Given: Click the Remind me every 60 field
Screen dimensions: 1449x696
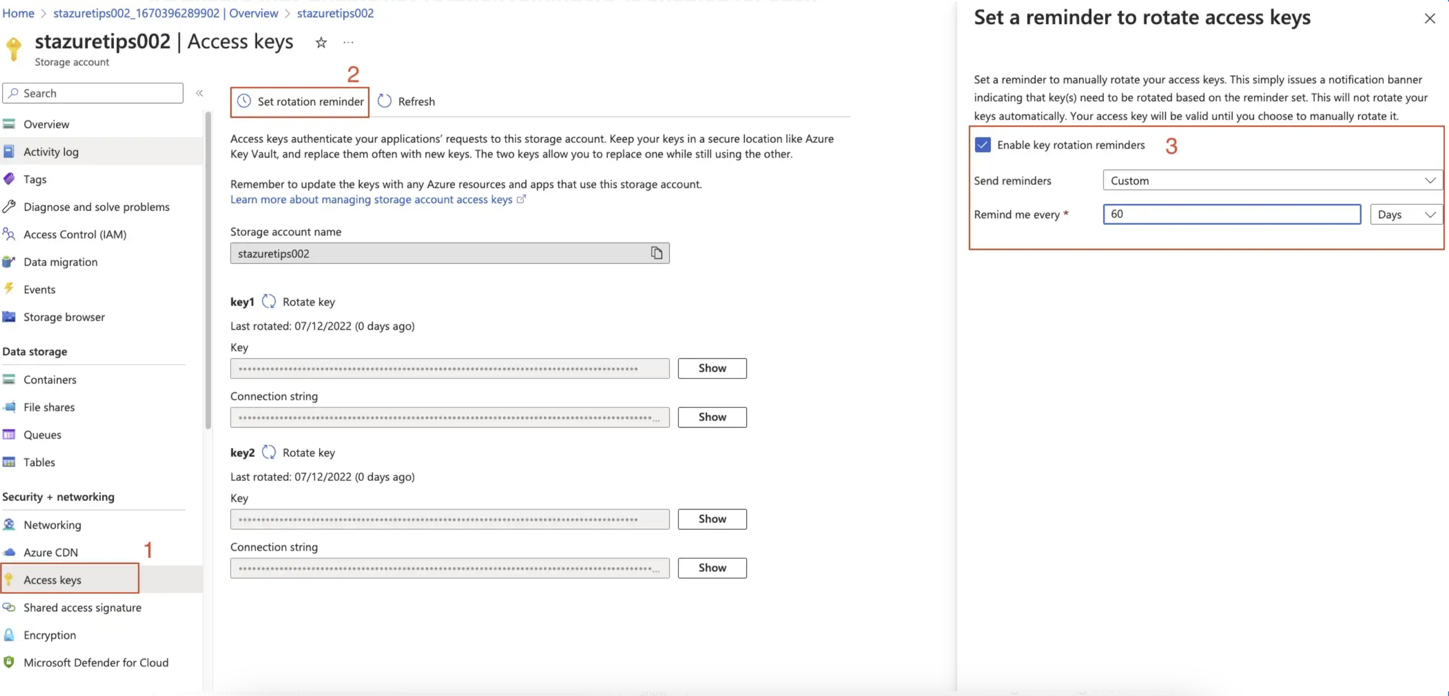Looking at the screenshot, I should click(x=1232, y=214).
